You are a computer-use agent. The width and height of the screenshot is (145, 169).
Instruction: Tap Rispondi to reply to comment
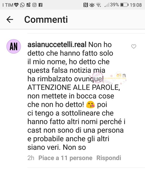109,158
